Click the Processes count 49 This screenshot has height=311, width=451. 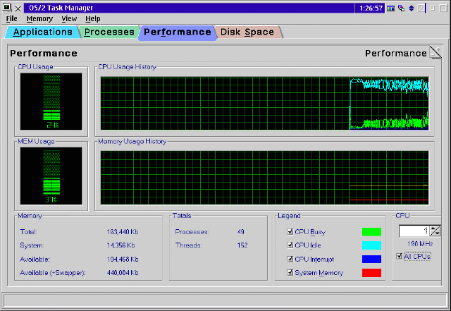pyautogui.click(x=241, y=232)
